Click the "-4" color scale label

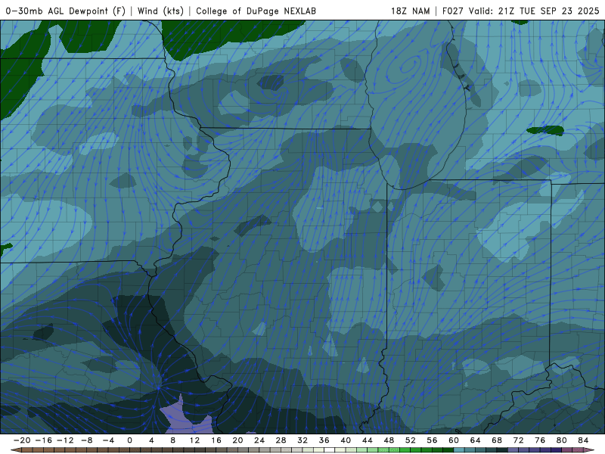pyautogui.click(x=108, y=440)
